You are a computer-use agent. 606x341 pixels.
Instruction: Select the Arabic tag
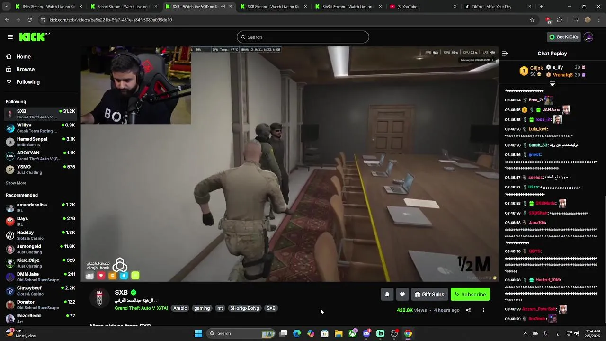[x=180, y=308]
